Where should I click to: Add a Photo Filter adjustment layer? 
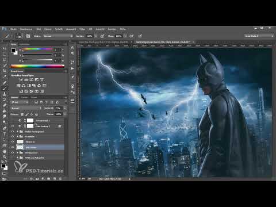click(34, 86)
